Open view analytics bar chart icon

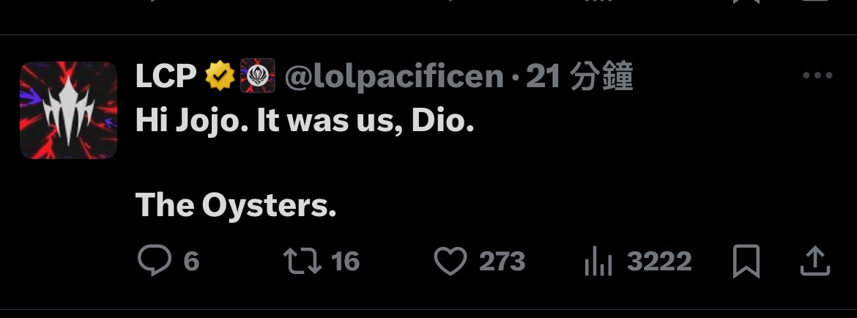coord(597,262)
